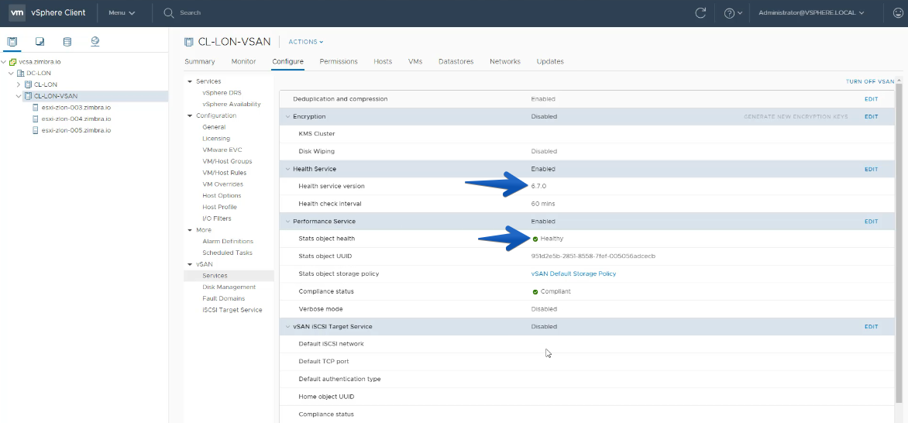Image resolution: width=908 pixels, height=423 pixels.
Task: Click the CL-LON cluster icon
Action: tap(29, 84)
